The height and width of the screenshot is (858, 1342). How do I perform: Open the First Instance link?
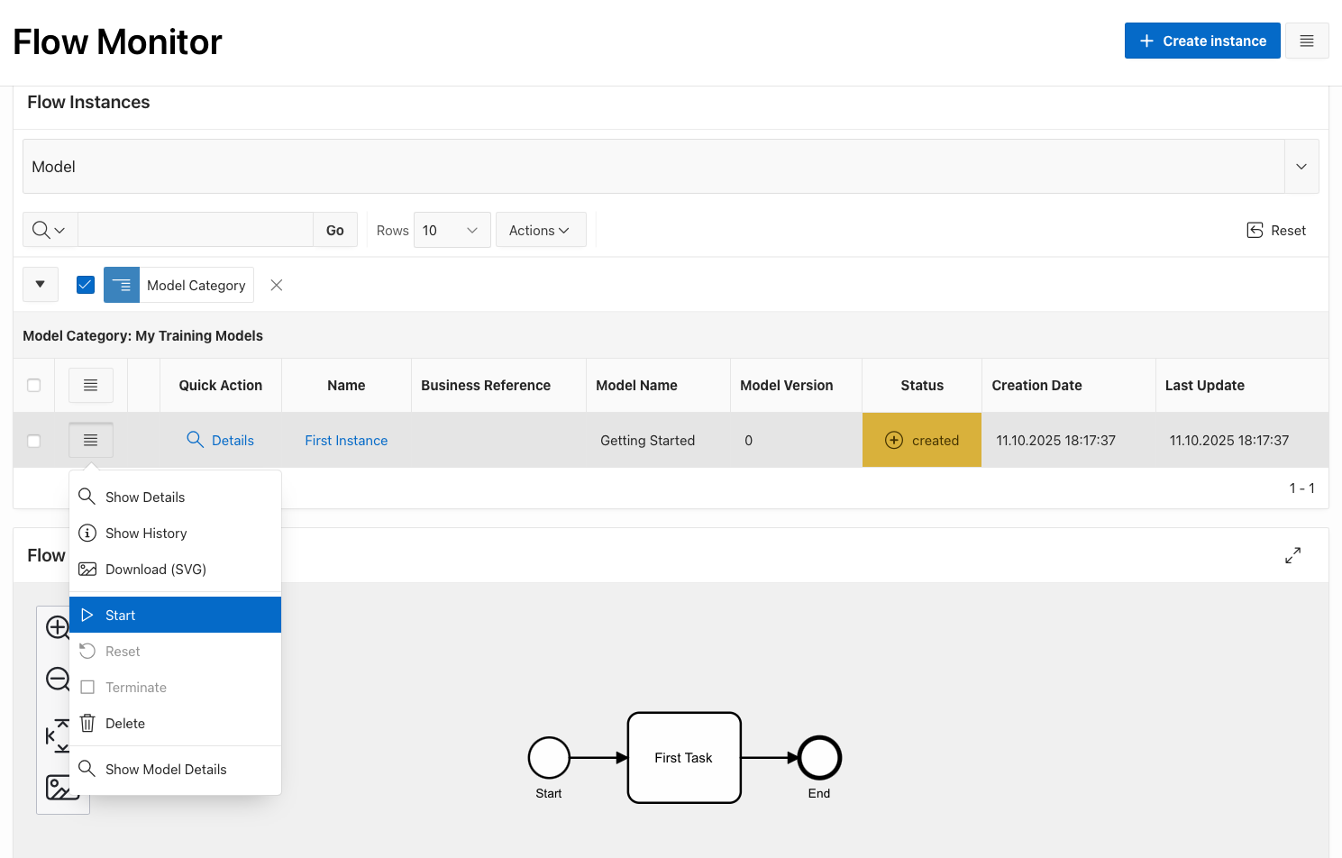coord(346,441)
